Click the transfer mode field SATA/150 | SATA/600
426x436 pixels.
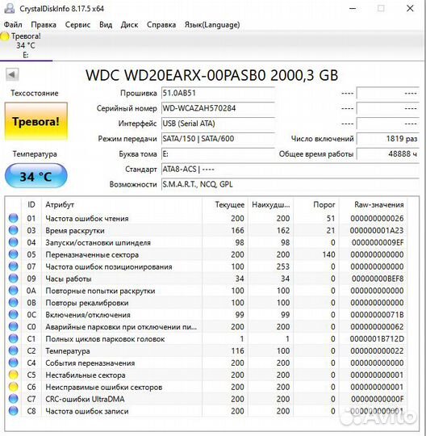(x=218, y=139)
